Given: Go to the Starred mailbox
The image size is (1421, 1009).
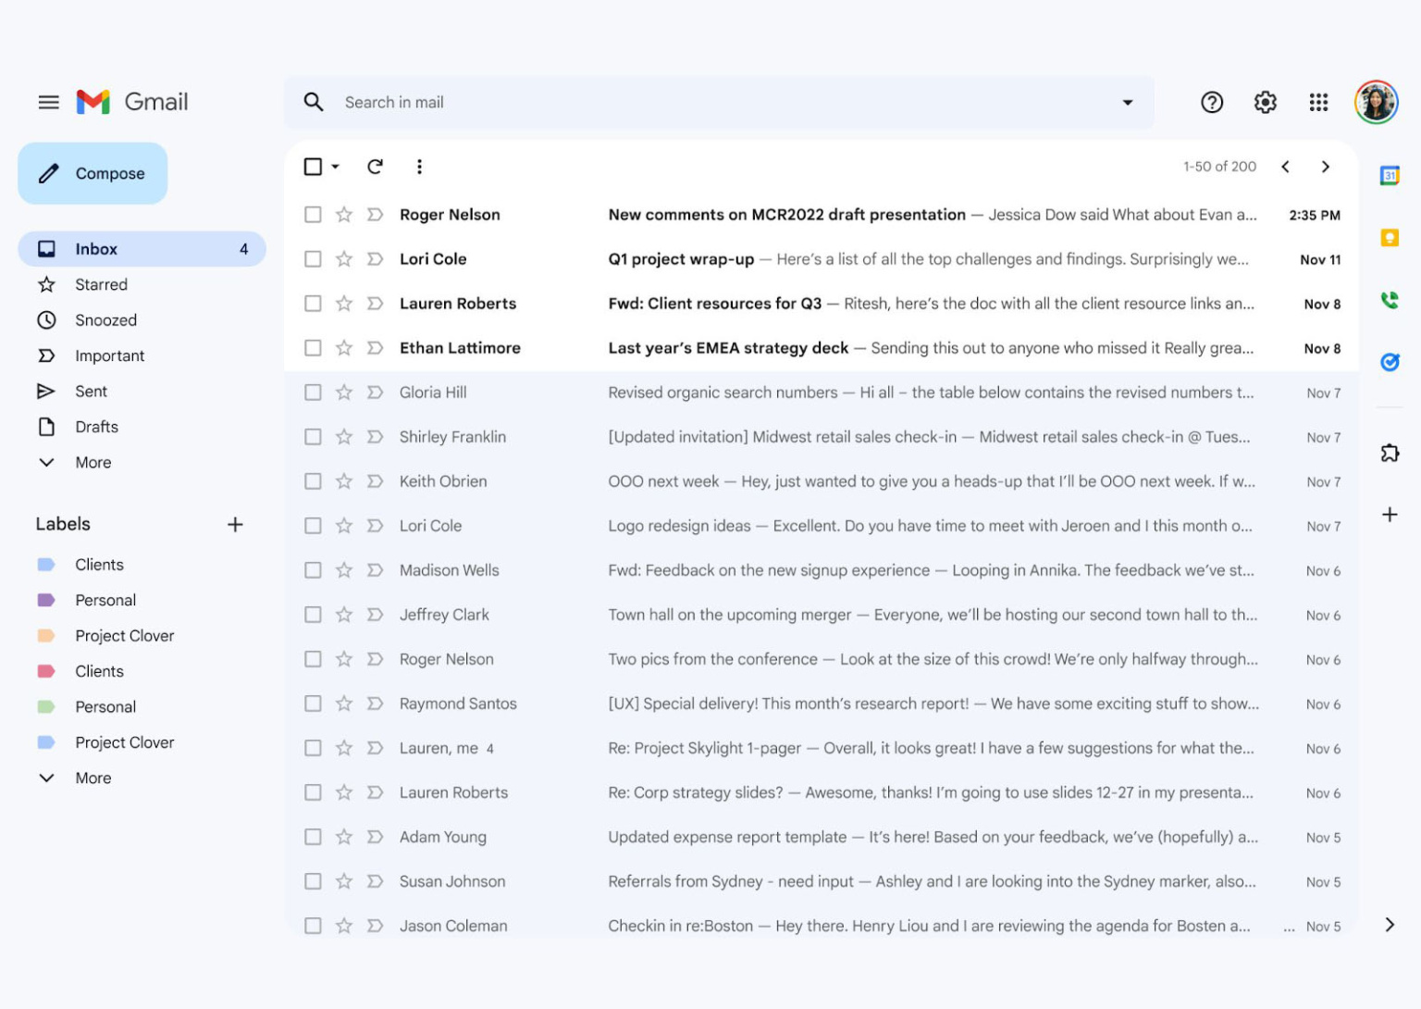Looking at the screenshot, I should [101, 284].
